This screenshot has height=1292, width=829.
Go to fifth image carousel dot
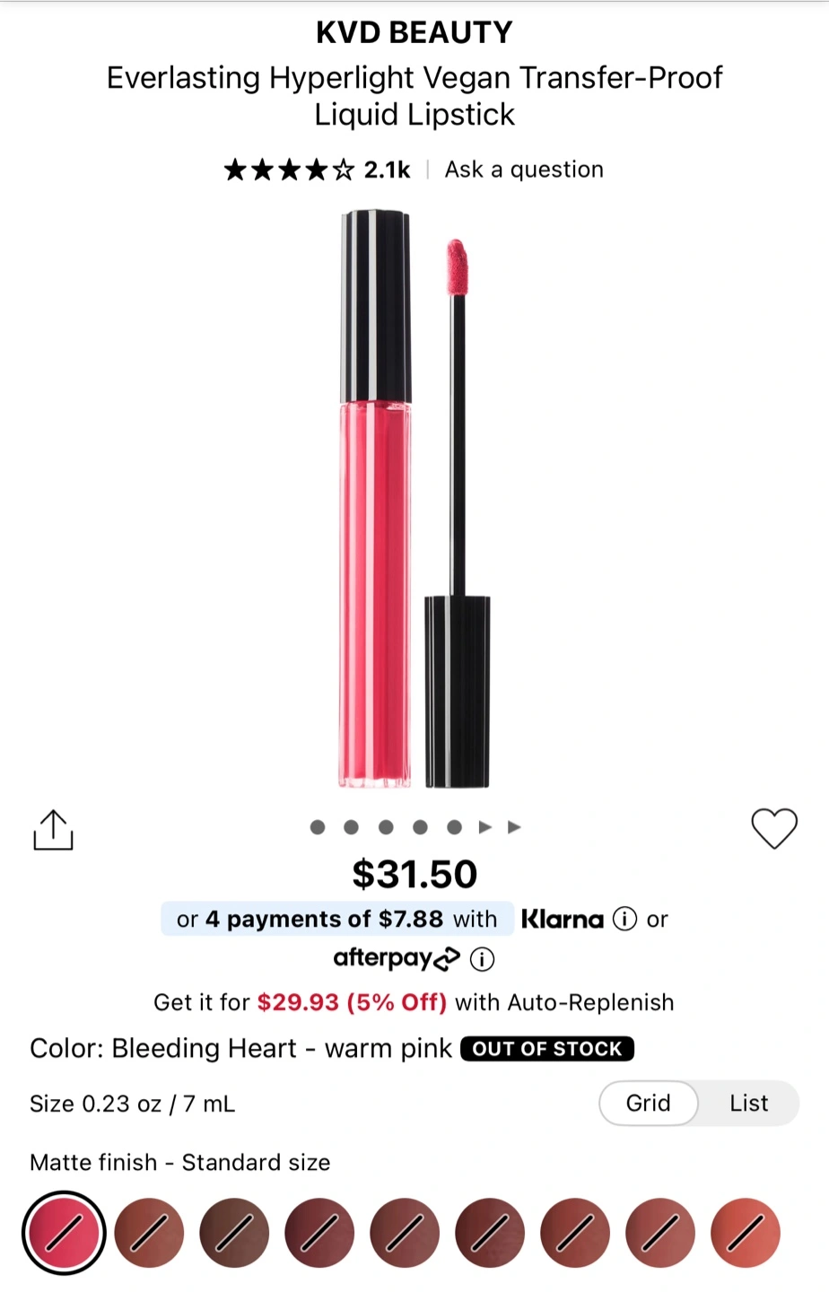point(455,827)
